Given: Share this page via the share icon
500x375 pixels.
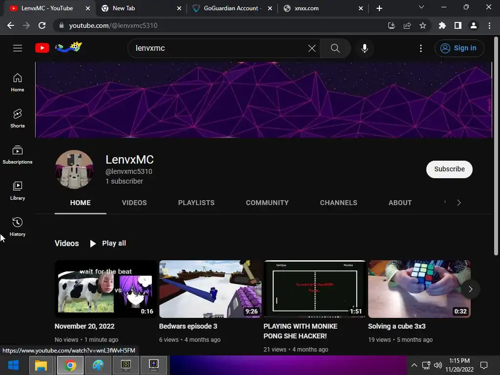Looking at the screenshot, I should (407, 25).
